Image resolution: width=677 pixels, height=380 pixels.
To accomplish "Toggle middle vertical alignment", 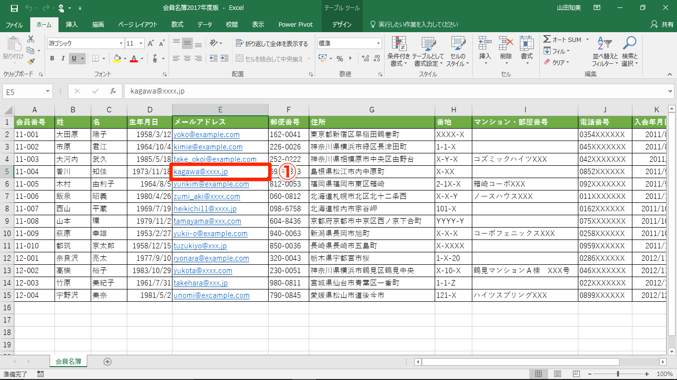I will tap(187, 44).
